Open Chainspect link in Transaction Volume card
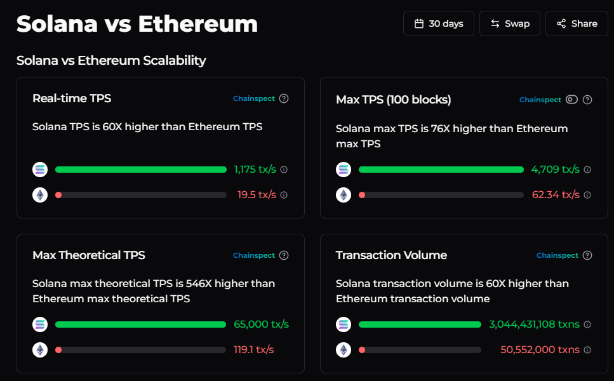The height and width of the screenshot is (381, 614). click(x=557, y=255)
